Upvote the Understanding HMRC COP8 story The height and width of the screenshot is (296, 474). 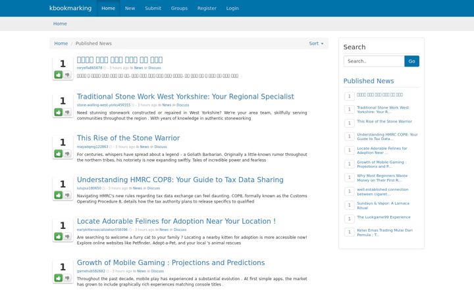[59, 195]
